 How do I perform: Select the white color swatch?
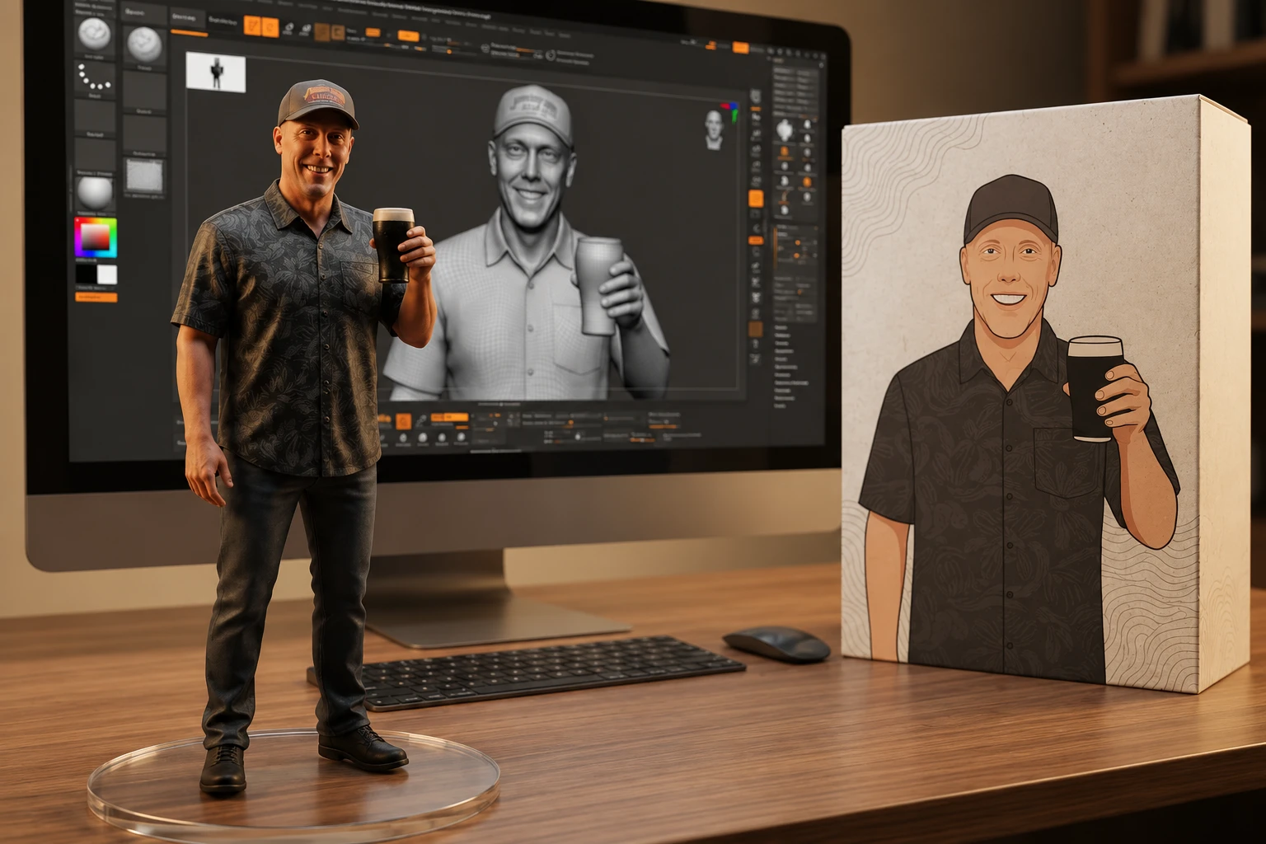[107, 274]
